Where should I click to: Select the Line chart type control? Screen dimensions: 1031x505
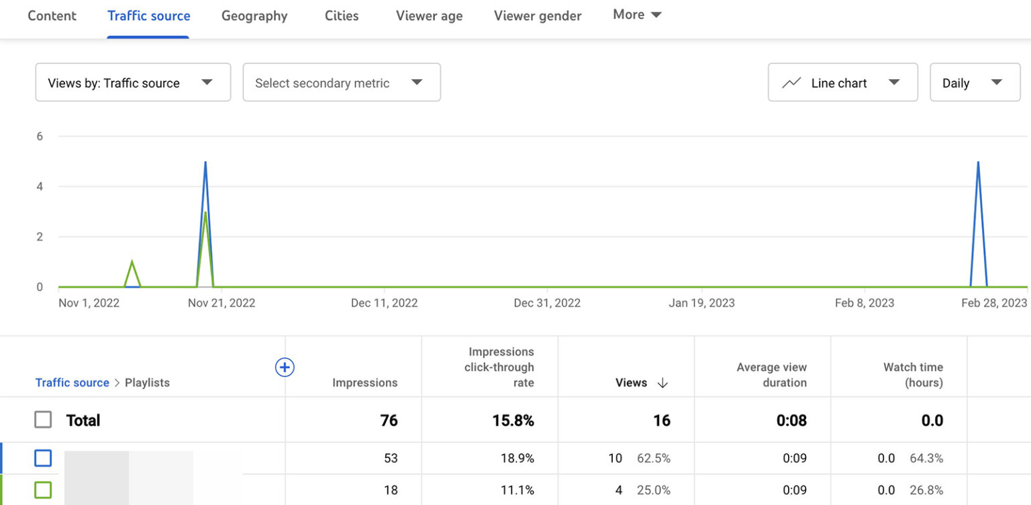842,82
